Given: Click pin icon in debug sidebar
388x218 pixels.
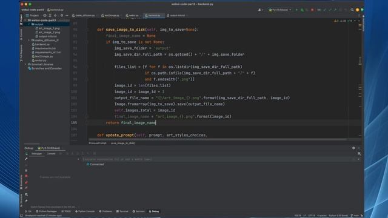Looking at the screenshot, I should tap(26, 201).
